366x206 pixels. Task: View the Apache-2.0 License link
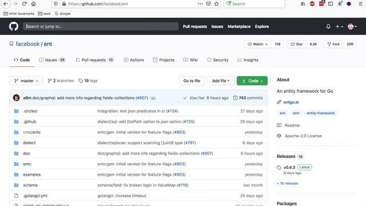[303, 136]
